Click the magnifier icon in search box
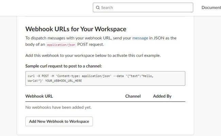 click(x=98, y=7)
